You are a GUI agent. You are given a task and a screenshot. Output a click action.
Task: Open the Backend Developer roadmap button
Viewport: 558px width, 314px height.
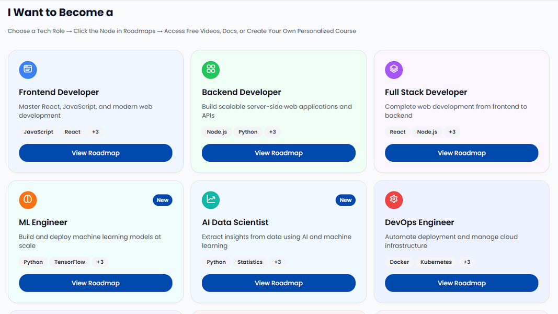click(279, 153)
